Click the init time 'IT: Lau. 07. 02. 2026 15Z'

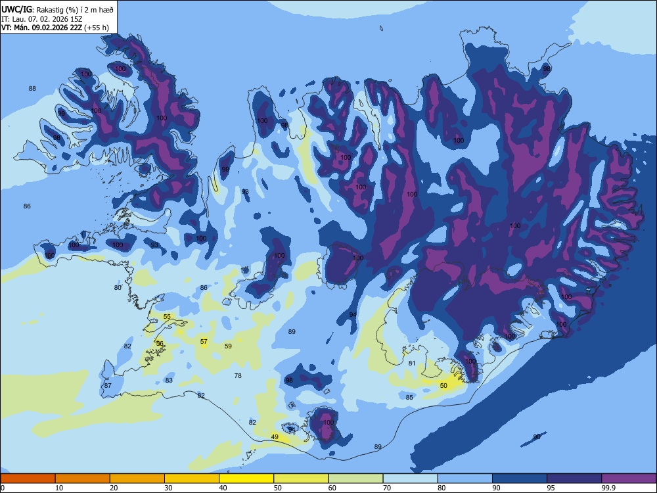point(41,19)
